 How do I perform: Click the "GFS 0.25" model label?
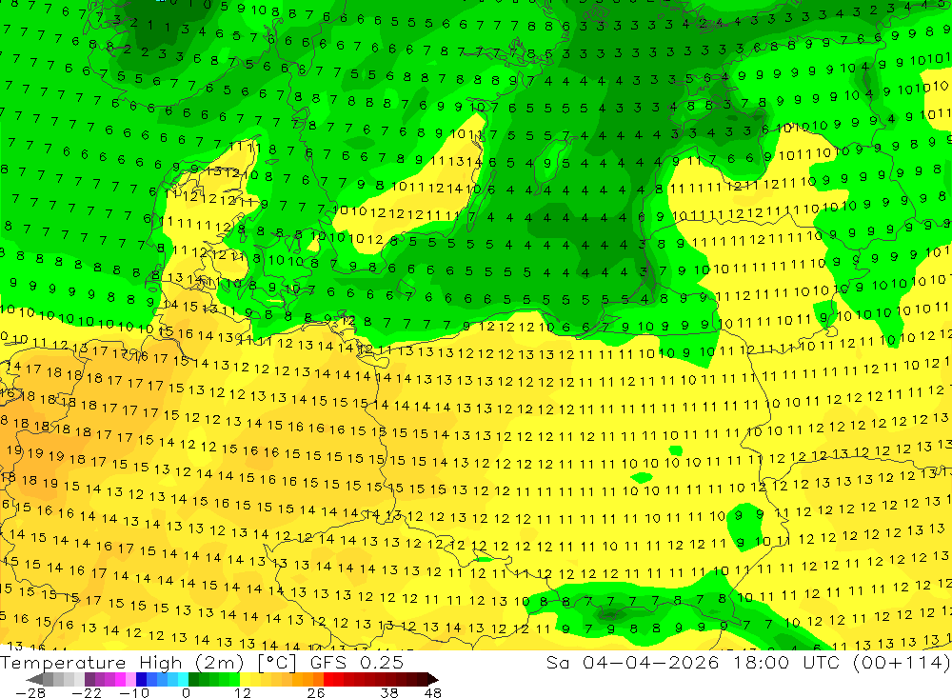[356, 662]
